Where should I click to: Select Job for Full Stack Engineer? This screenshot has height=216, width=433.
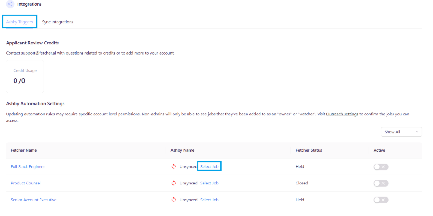coord(209,166)
